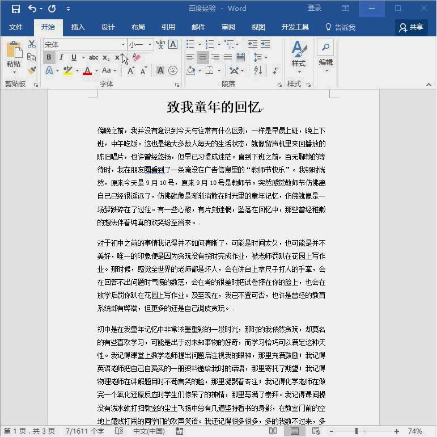Center the paragraph

[x=202, y=57]
